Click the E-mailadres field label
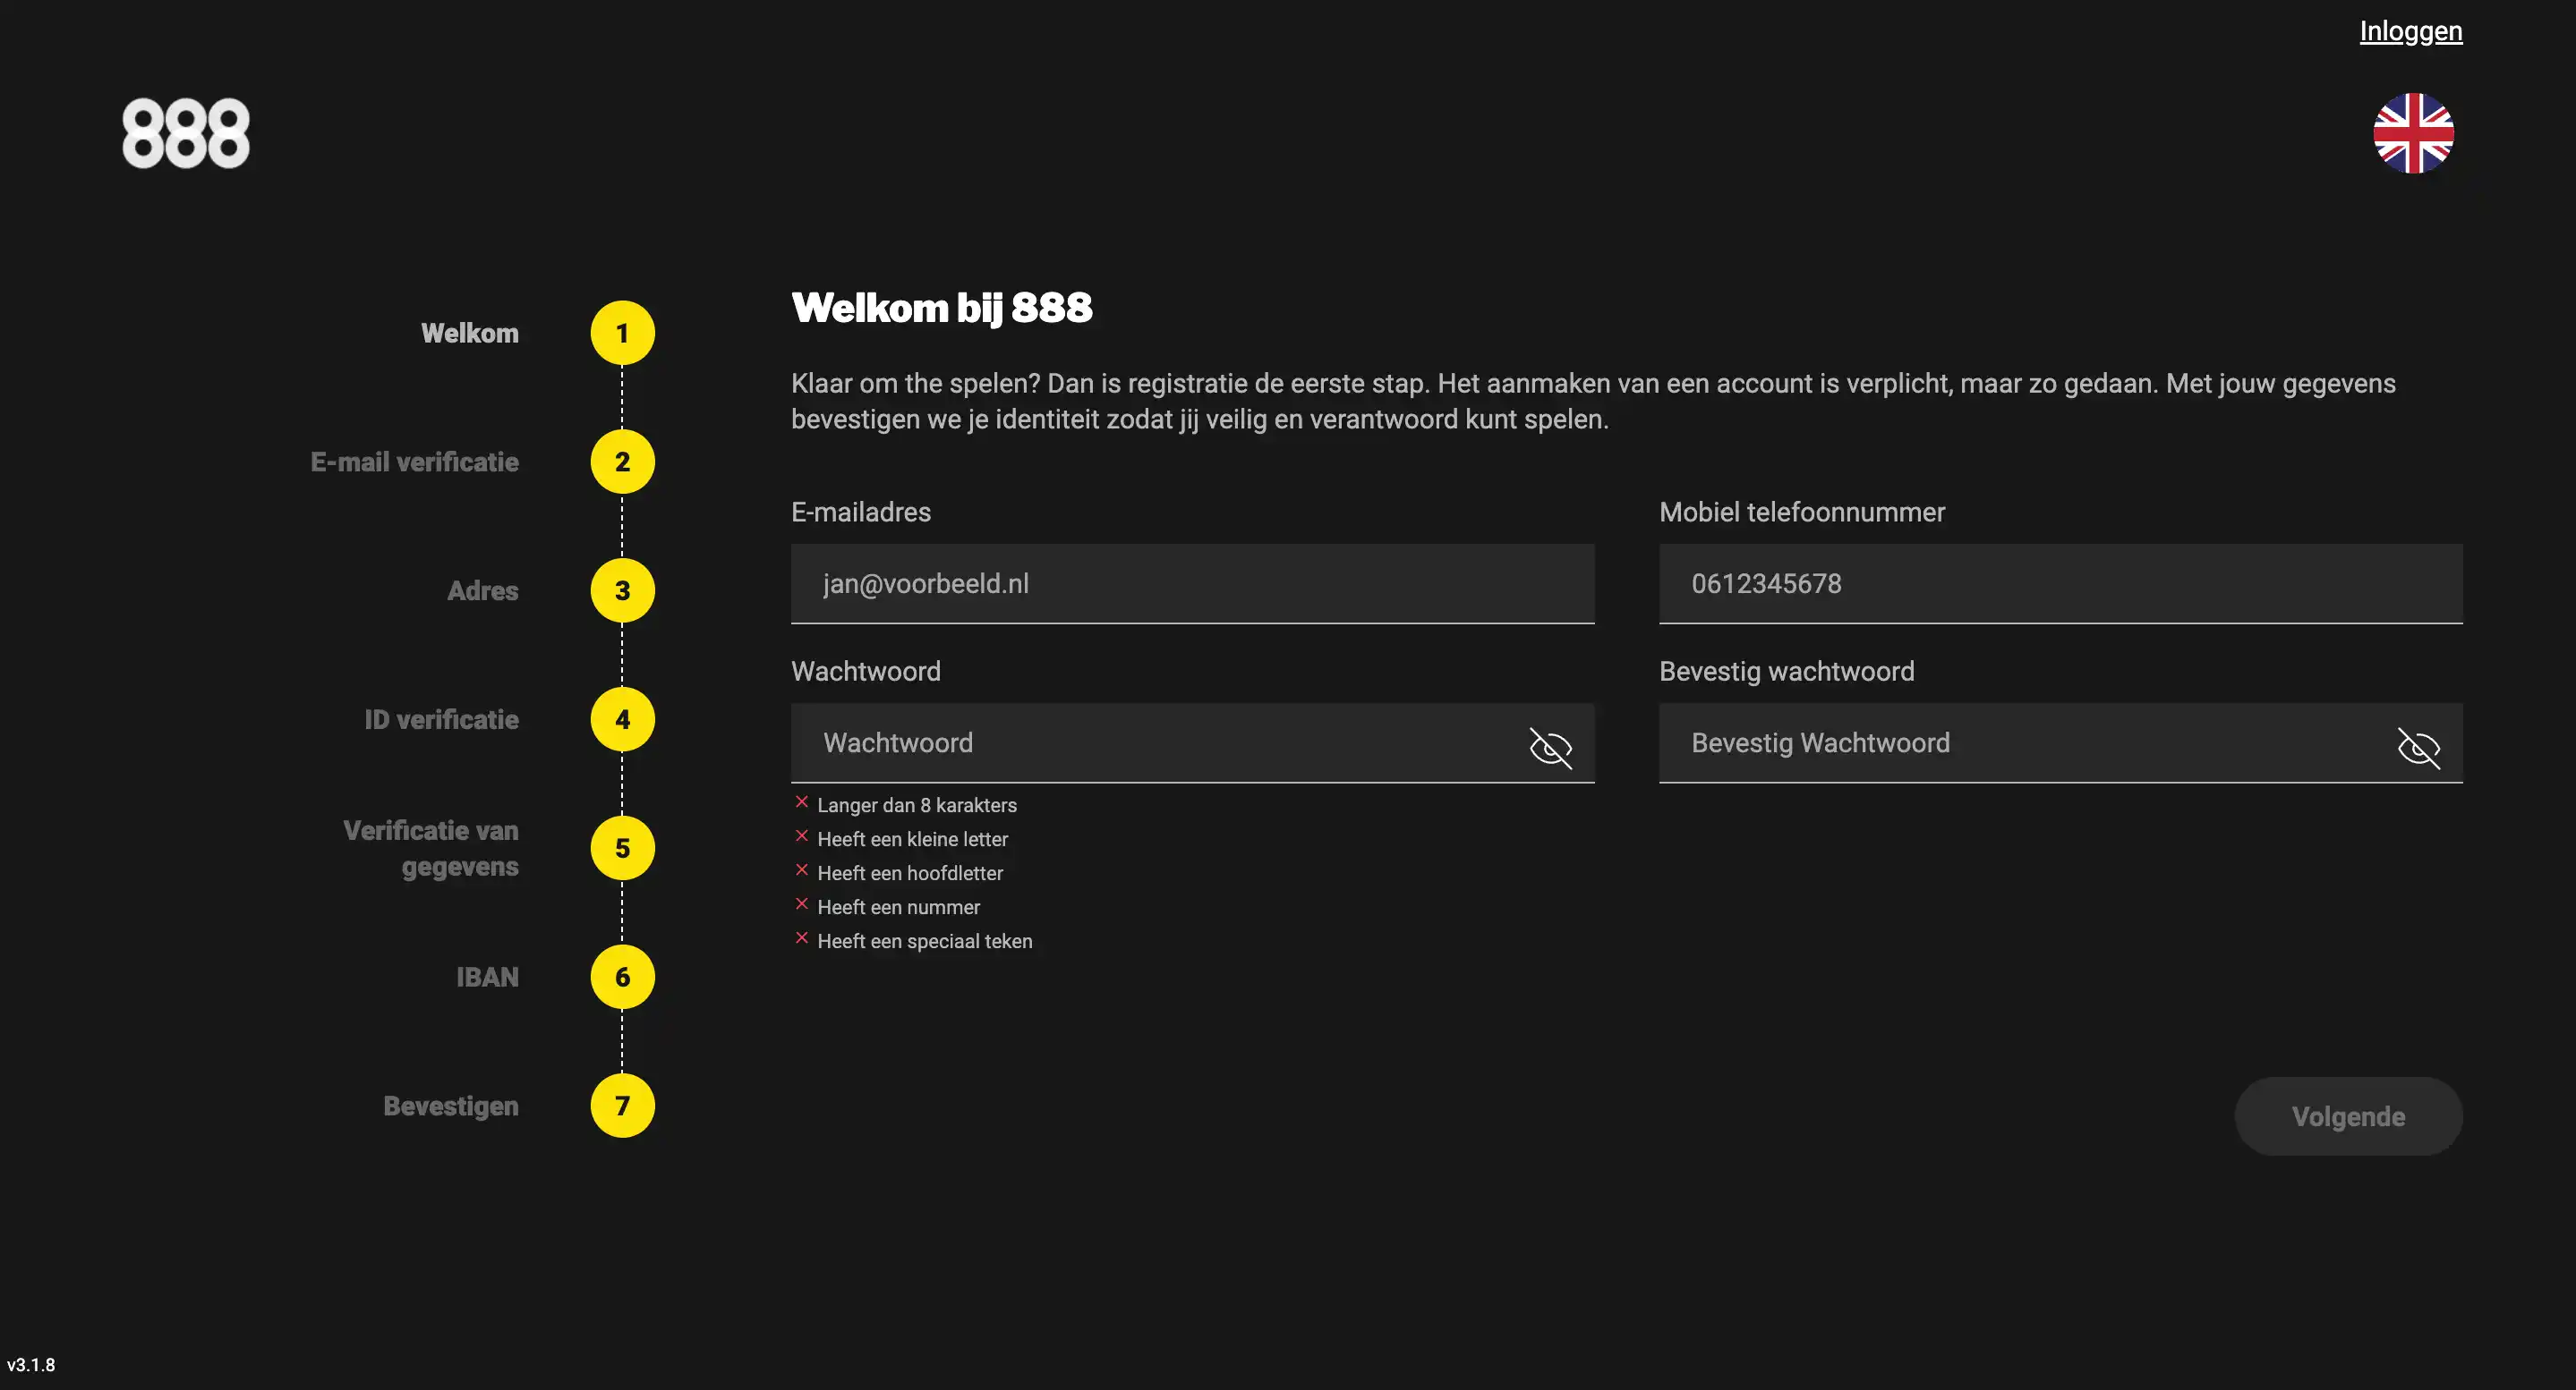This screenshot has height=1390, width=2576. tap(861, 512)
